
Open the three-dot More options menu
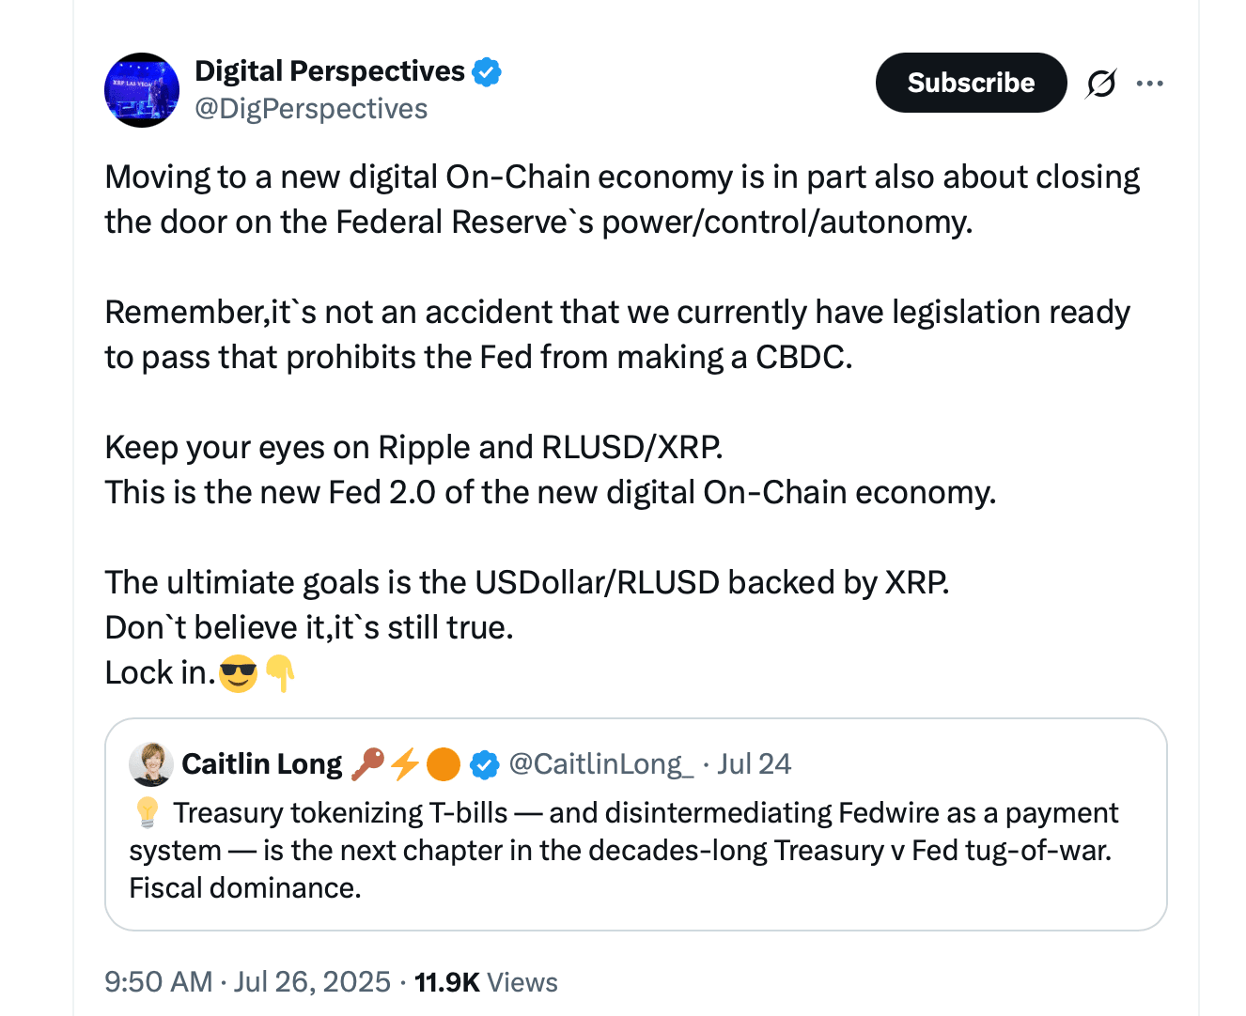[1149, 84]
